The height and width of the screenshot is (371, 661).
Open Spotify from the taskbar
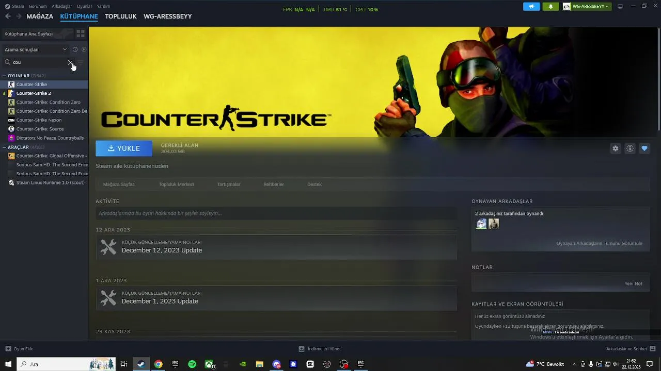[192, 364]
